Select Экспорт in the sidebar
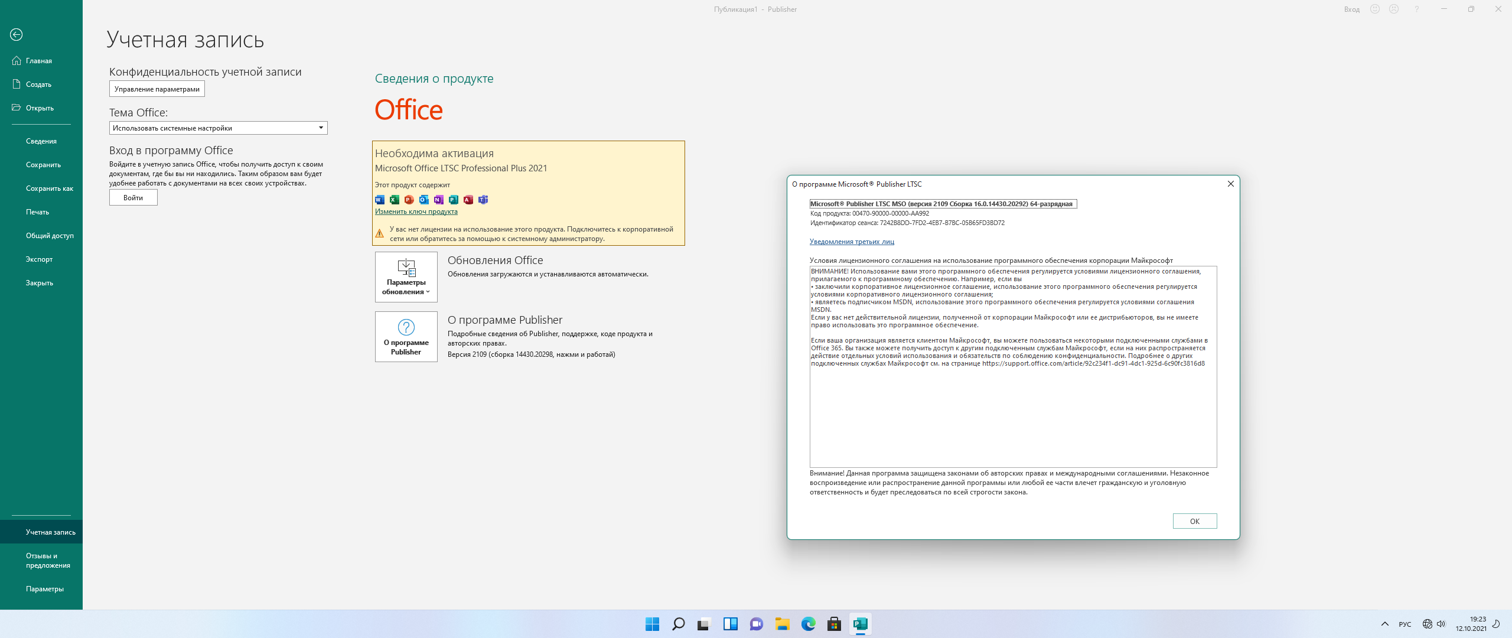Viewport: 1512px width, 638px height. 41,259
